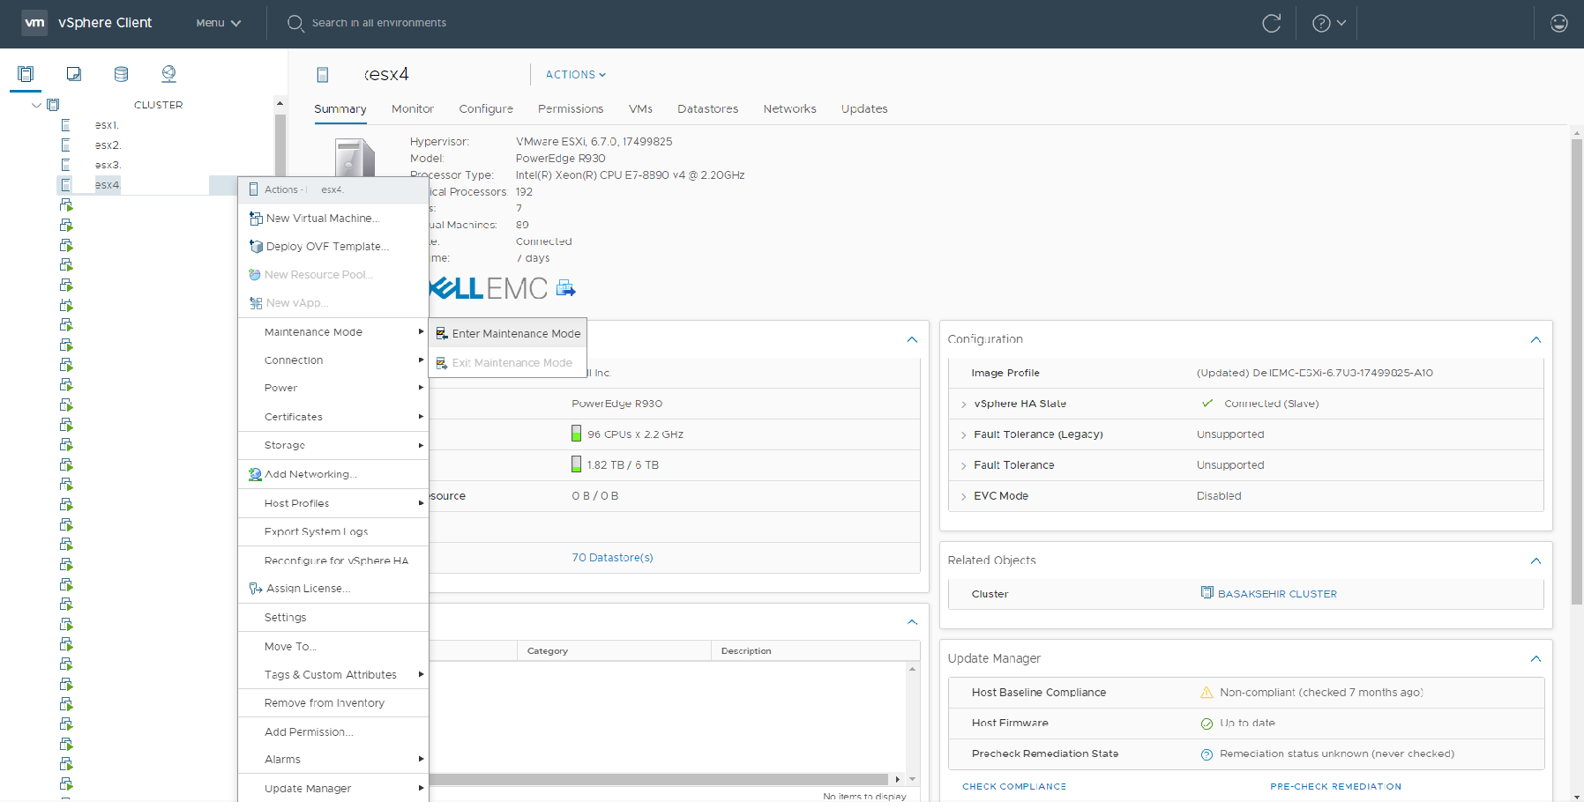
Task: Collapse the CLUSTER tree node
Action: tap(36, 105)
